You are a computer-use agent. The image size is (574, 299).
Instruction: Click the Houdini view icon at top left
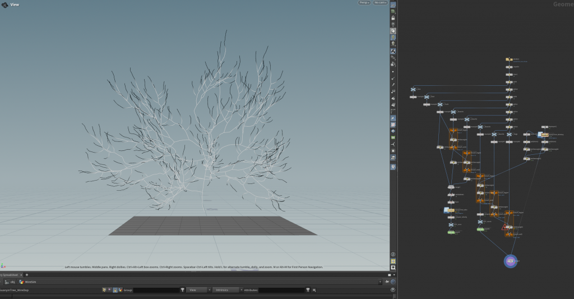[4, 4]
